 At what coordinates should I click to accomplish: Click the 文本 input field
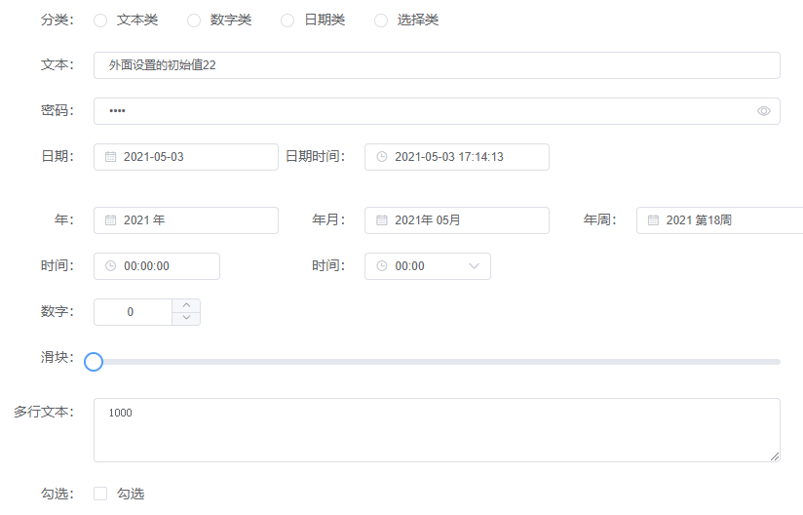[x=437, y=65]
